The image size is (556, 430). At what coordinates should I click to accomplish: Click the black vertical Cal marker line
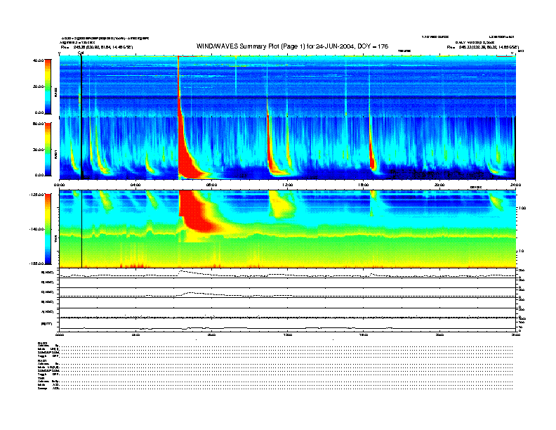(81, 141)
